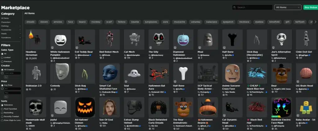Open the Seal item thumbnail

pos(134,73)
